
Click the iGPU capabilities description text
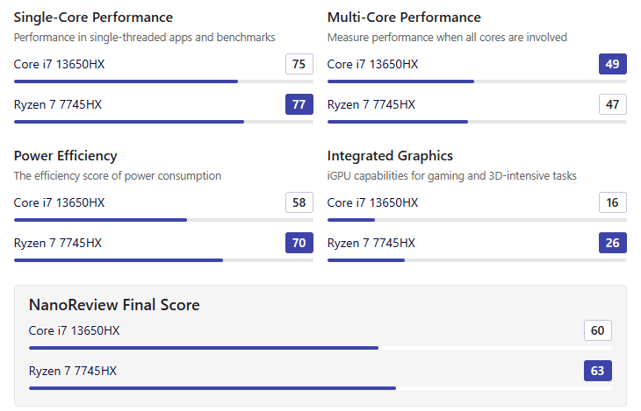point(451,175)
